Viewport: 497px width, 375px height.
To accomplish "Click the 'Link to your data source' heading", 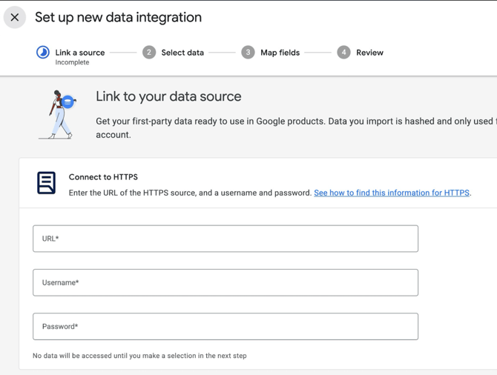I will coord(168,96).
